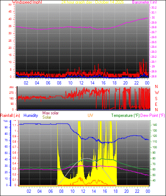
Task: Select the 30.1 barometer axis value
Action: coord(154,12)
